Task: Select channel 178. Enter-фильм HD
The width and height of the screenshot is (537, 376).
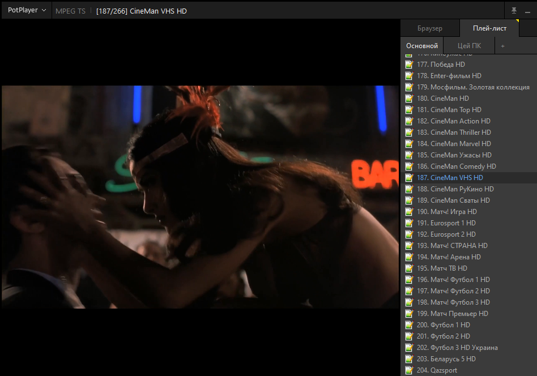Action: coord(468,76)
